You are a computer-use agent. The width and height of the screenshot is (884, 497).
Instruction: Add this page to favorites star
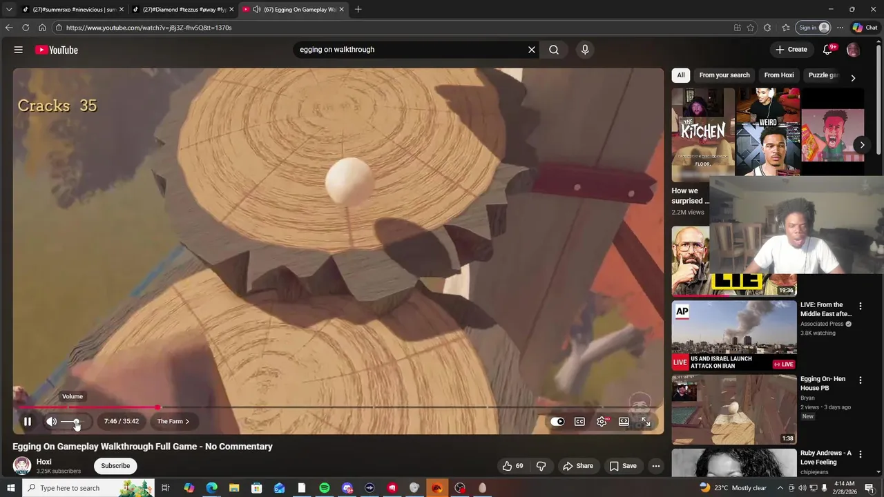[x=751, y=28]
